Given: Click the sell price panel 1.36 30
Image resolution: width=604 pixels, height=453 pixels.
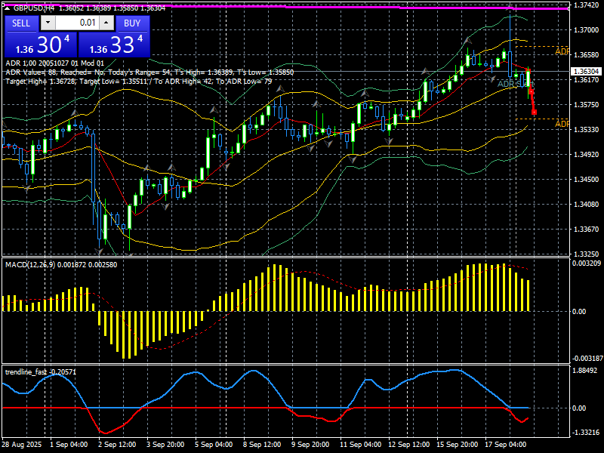Looking at the screenshot, I should [x=41, y=45].
